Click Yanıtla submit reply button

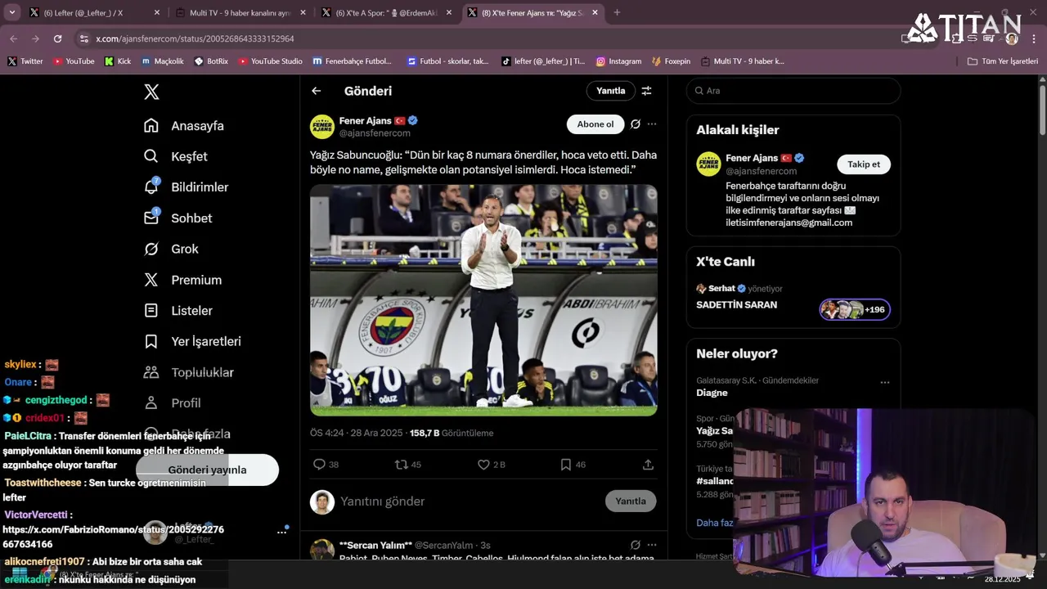tap(631, 501)
